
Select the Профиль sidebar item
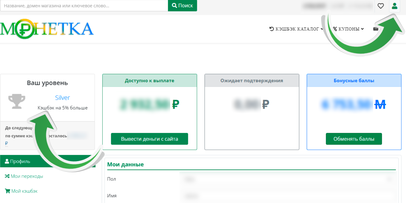48,161
